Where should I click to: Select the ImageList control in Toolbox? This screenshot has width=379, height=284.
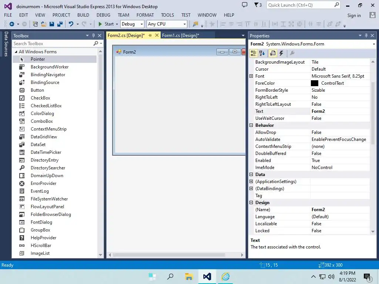[x=55, y=253]
